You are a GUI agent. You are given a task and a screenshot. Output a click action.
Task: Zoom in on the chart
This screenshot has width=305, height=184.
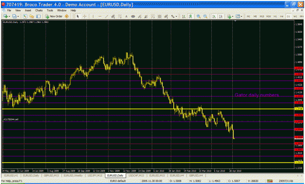[x=199, y=17]
